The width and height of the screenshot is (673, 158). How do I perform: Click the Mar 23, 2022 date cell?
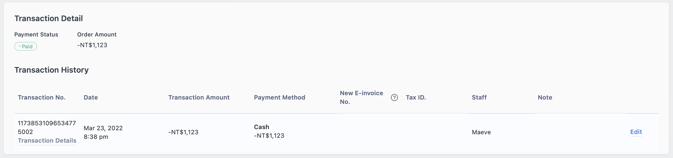(x=103, y=132)
